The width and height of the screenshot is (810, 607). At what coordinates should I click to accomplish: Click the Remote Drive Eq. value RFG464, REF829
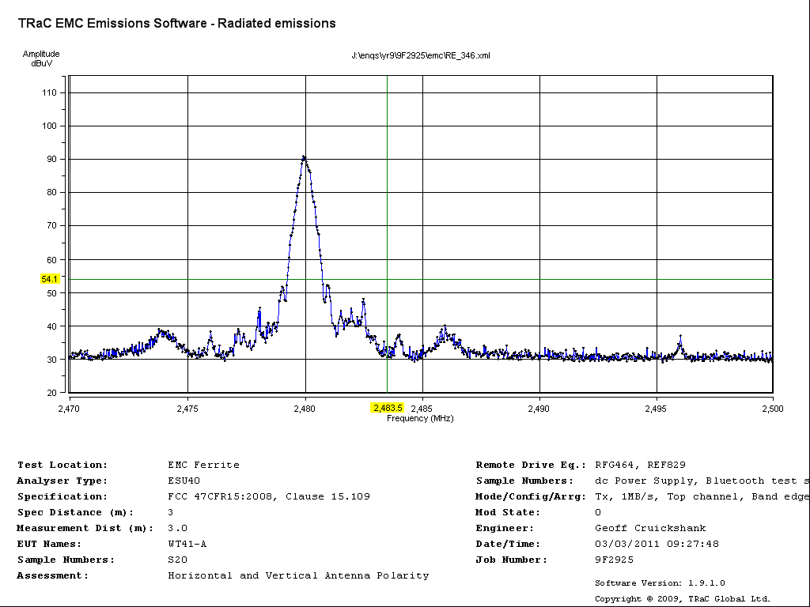pyautogui.click(x=640, y=465)
